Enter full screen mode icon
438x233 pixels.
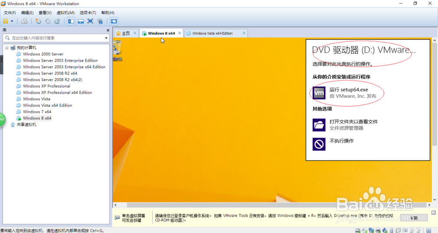coord(90,21)
